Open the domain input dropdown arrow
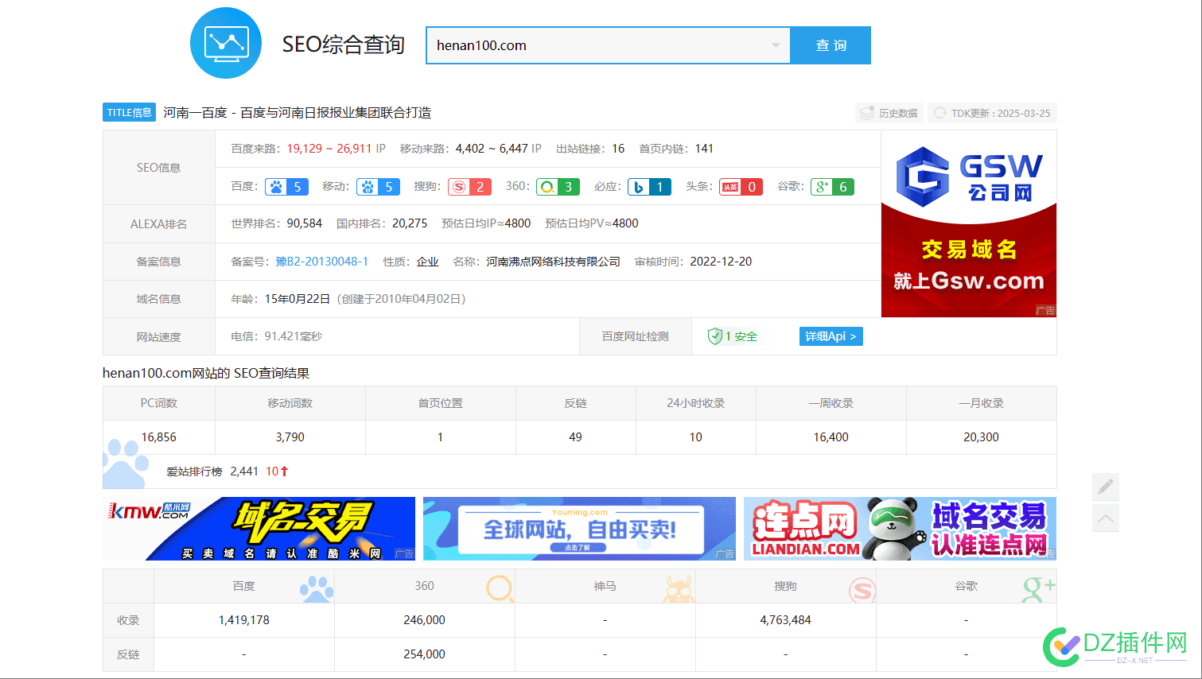1202x679 pixels. pyautogui.click(x=776, y=45)
